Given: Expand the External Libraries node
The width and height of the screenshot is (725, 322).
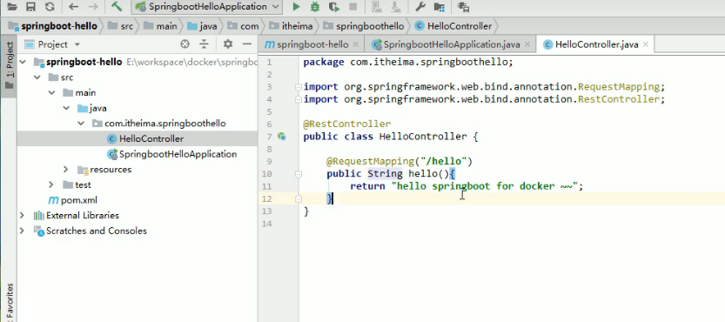Looking at the screenshot, I should (23, 215).
